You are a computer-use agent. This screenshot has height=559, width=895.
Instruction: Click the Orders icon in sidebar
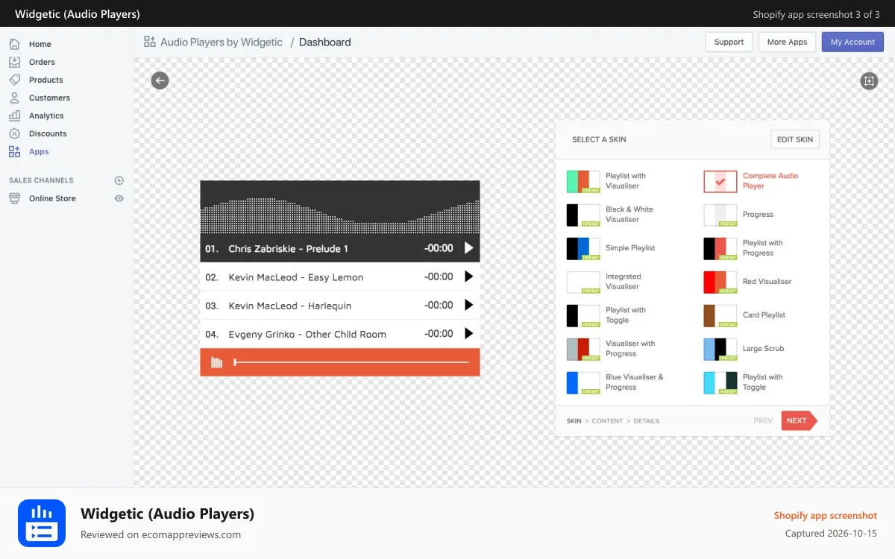click(14, 62)
